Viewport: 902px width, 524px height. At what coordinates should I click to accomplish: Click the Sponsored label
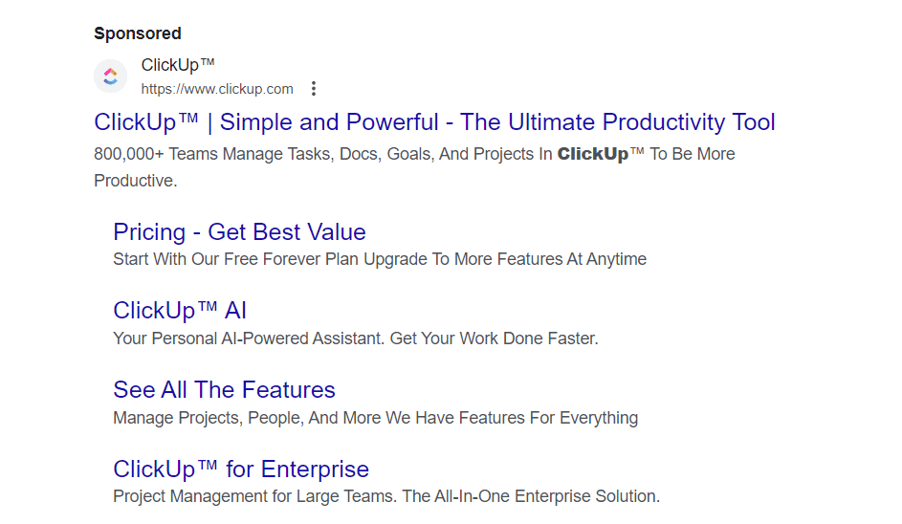pos(138,33)
